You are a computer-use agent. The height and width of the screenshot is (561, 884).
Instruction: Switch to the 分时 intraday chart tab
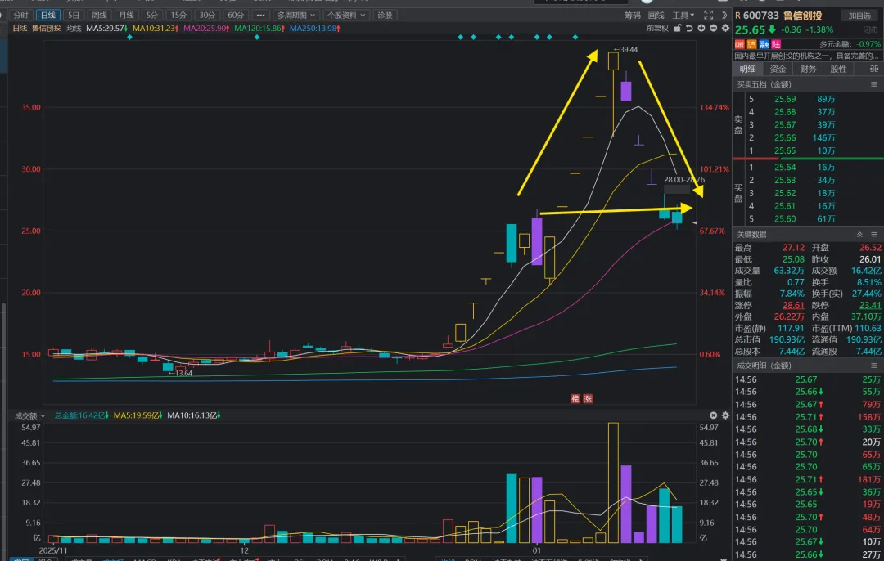click(x=20, y=16)
